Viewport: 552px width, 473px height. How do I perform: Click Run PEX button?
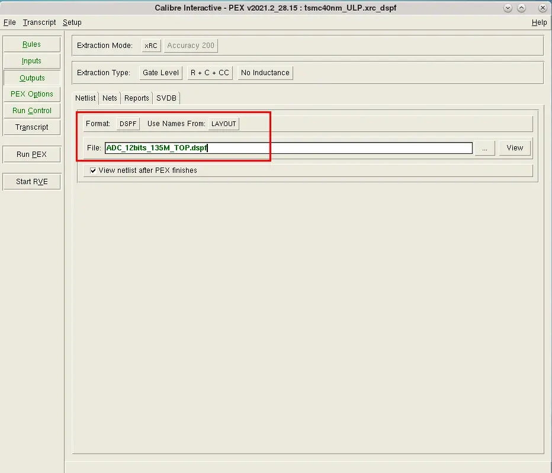click(x=31, y=154)
